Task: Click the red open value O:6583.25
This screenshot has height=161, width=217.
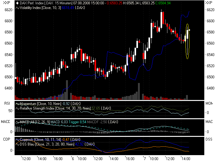Action: (114, 3)
